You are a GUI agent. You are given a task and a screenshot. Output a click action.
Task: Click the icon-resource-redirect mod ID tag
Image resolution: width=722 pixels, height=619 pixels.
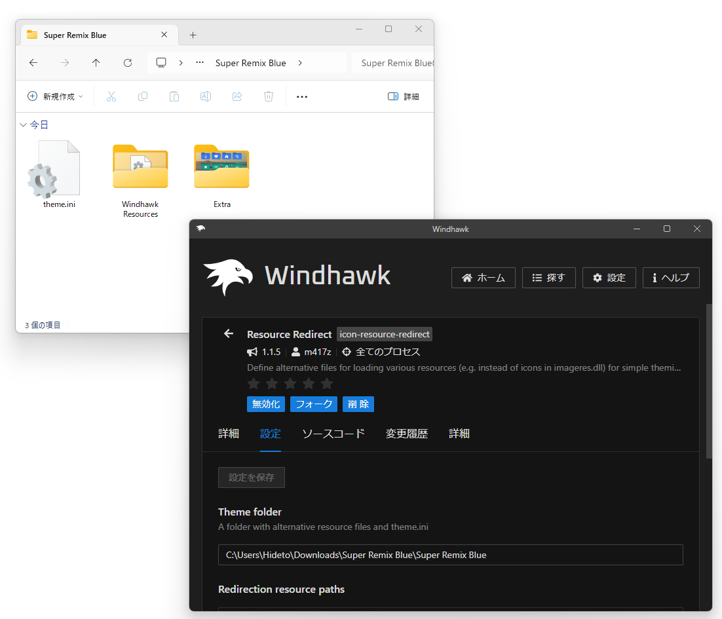pyautogui.click(x=385, y=334)
